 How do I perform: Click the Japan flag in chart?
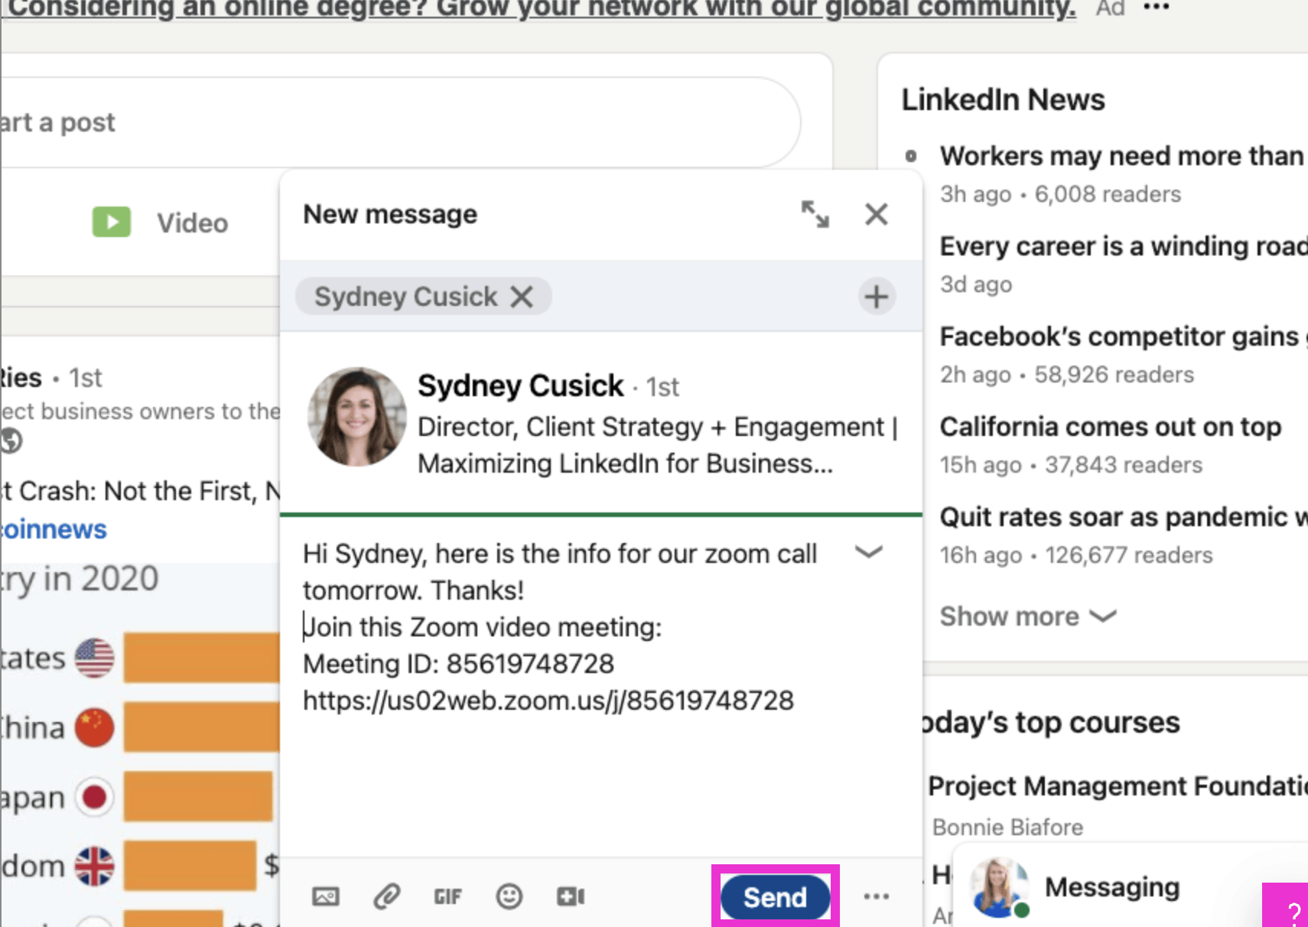point(95,797)
